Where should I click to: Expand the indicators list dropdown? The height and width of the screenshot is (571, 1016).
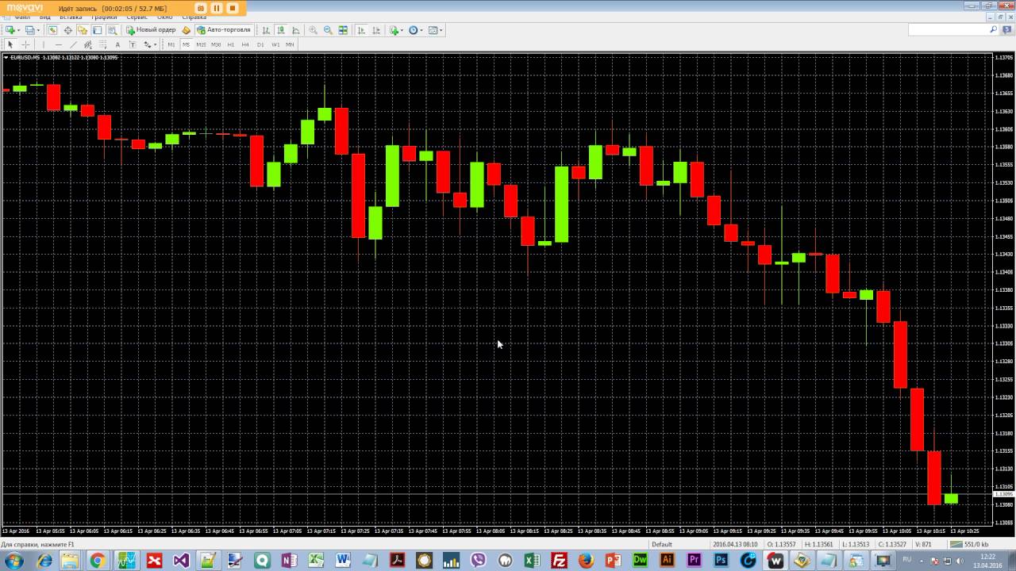pos(402,30)
